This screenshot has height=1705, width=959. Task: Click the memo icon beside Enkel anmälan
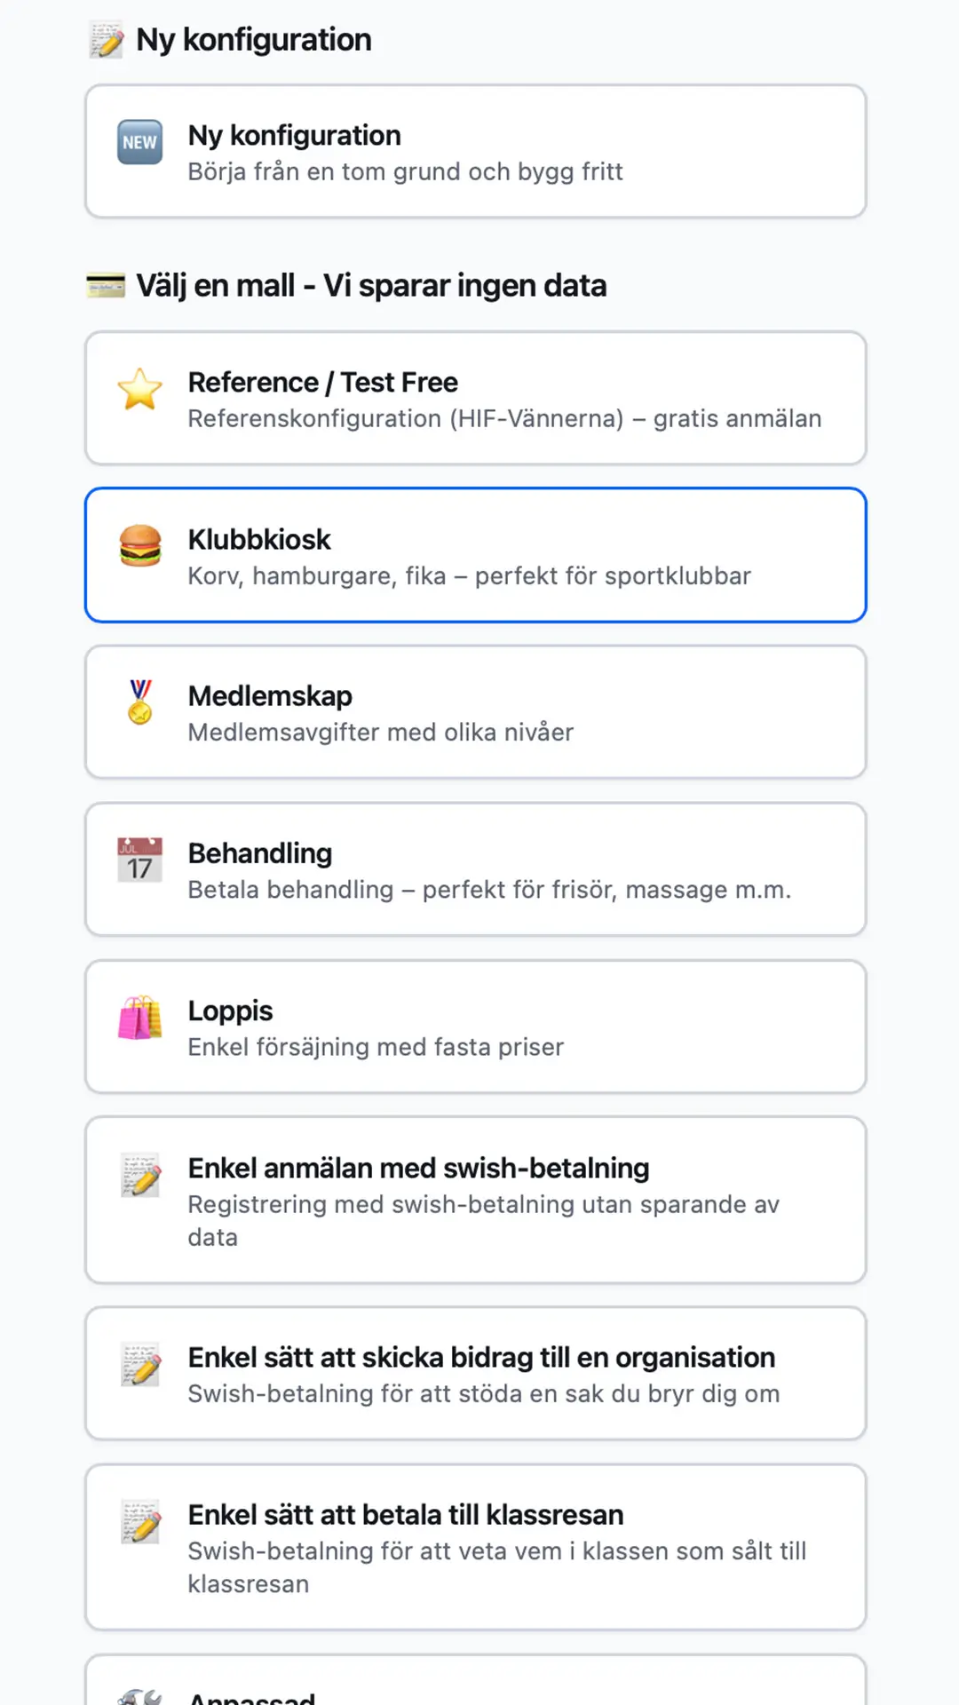pos(140,1175)
